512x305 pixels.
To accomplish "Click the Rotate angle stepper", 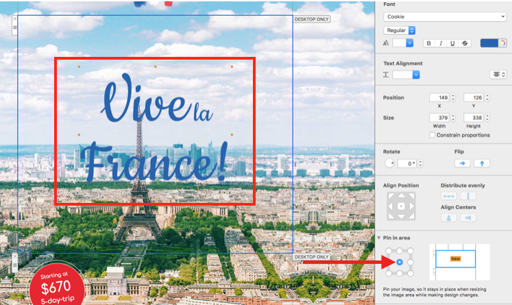I will (420, 163).
